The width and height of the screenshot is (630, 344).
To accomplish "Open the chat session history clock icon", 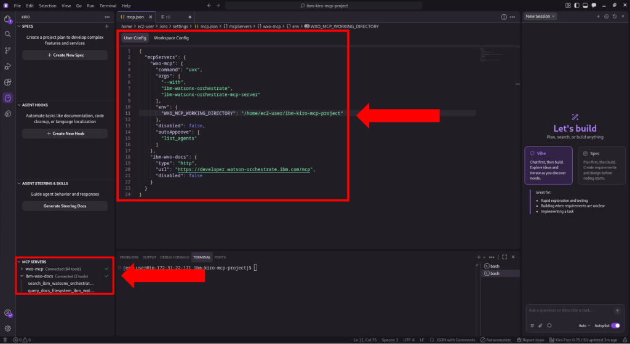I will 615,17.
